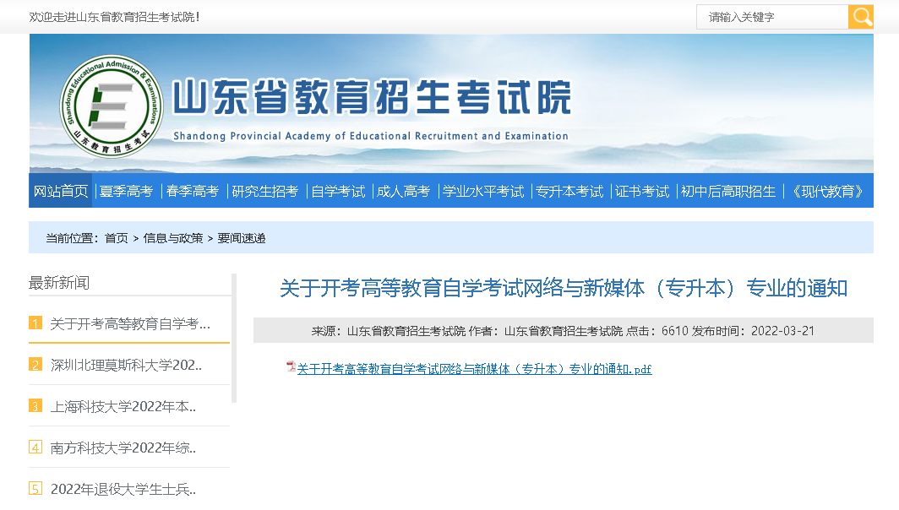The width and height of the screenshot is (899, 510).
Task: Open 《现代教育》 from the navigation bar
Action: point(827,192)
